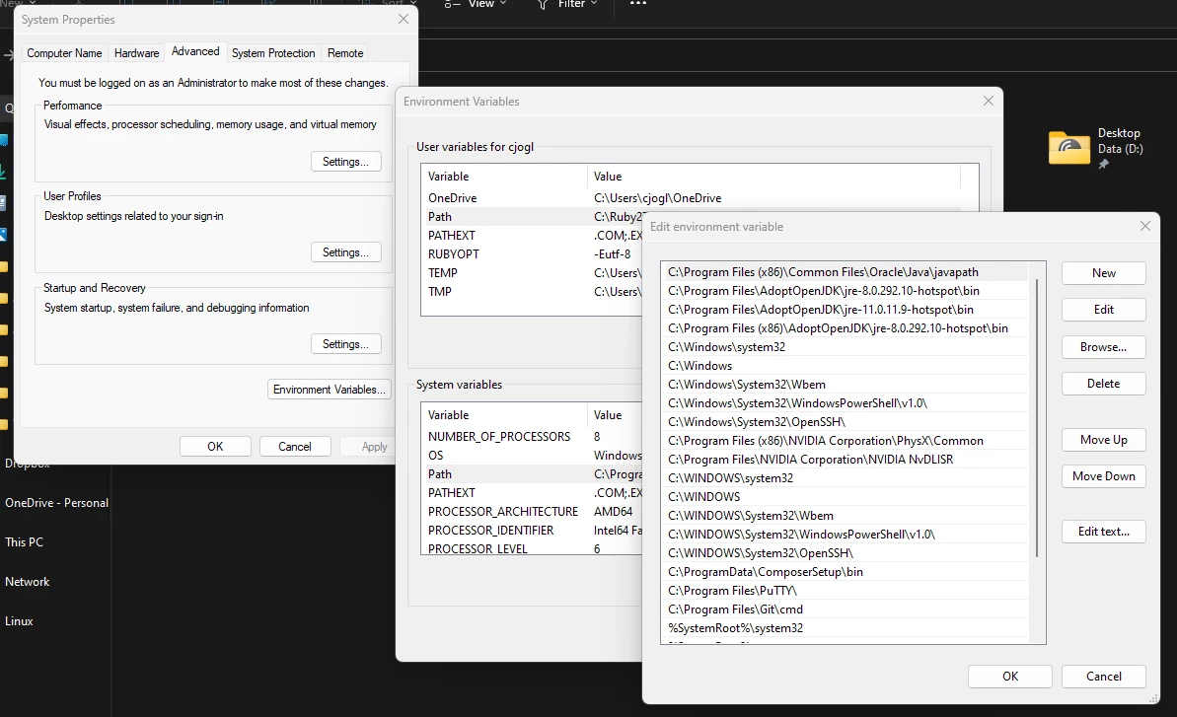Click the Browse... button

point(1103,347)
